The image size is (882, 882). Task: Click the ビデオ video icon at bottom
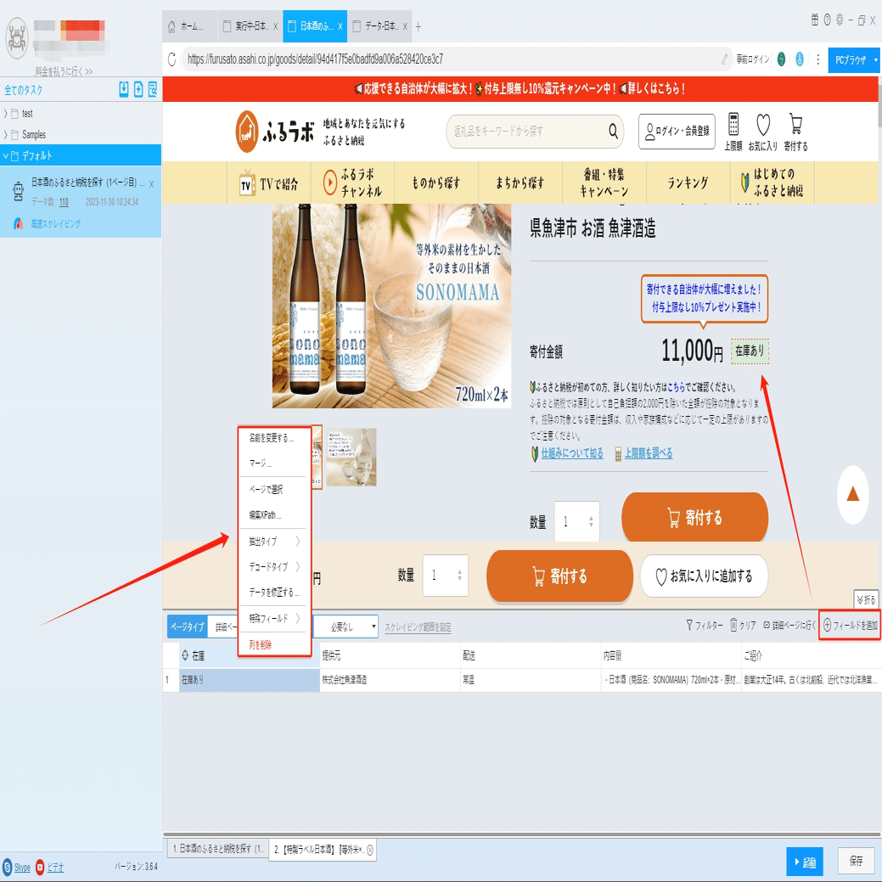point(40,867)
